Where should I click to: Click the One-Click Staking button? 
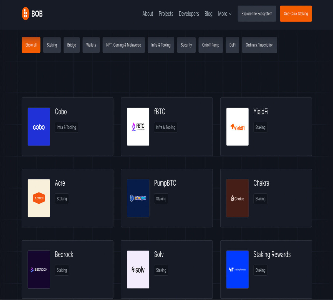[296, 14]
